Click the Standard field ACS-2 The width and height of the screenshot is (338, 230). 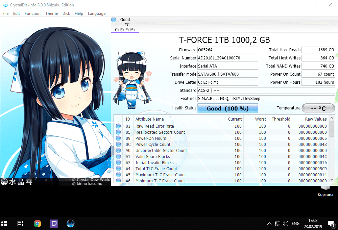coord(266,91)
